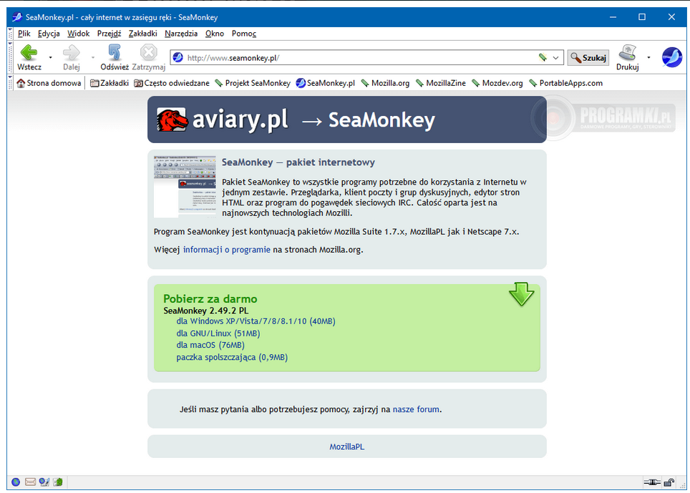Follow the 'informacji o programie' link
The height and width of the screenshot is (493, 690).
[x=227, y=250]
